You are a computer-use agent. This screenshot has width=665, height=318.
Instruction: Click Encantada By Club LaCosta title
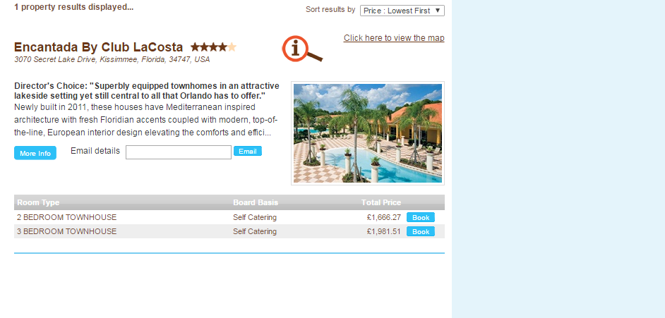[x=98, y=47]
